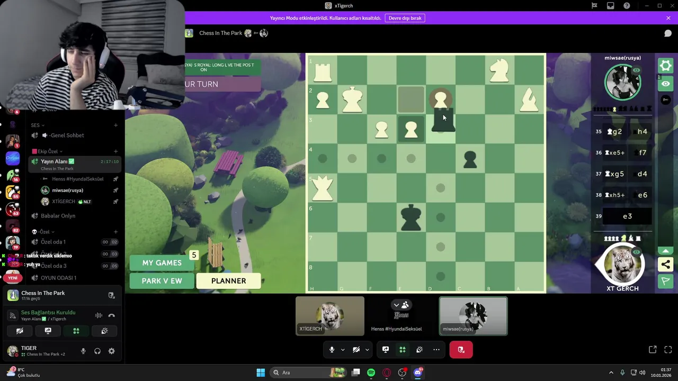
Task: Open activities button in voice panel
Action: tap(76, 331)
